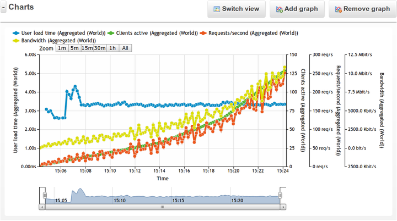Select the 30m zoom option
397x221 pixels.
tap(99, 48)
